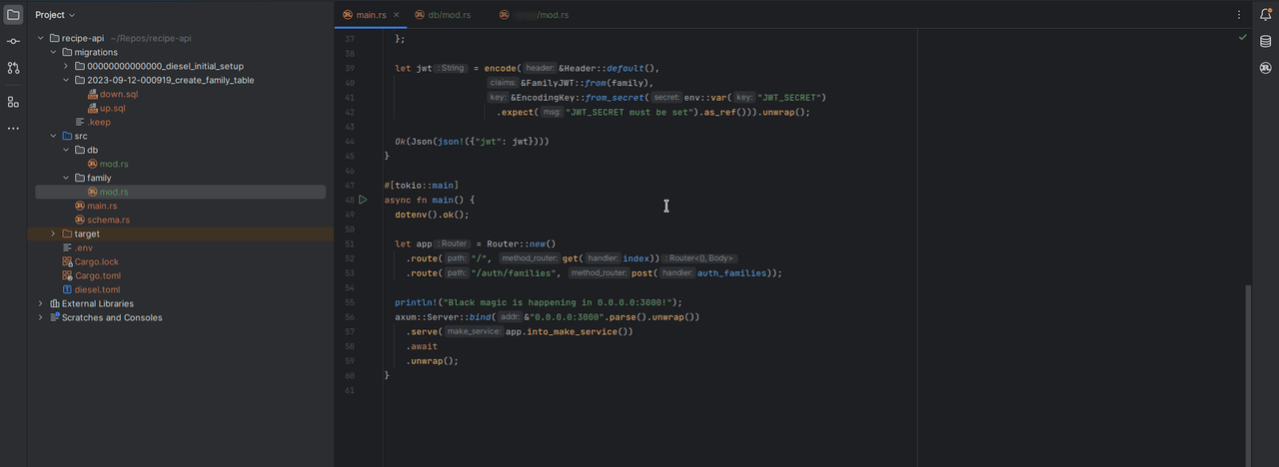Open the Database tool window
This screenshot has height=467, width=1279.
click(1265, 42)
